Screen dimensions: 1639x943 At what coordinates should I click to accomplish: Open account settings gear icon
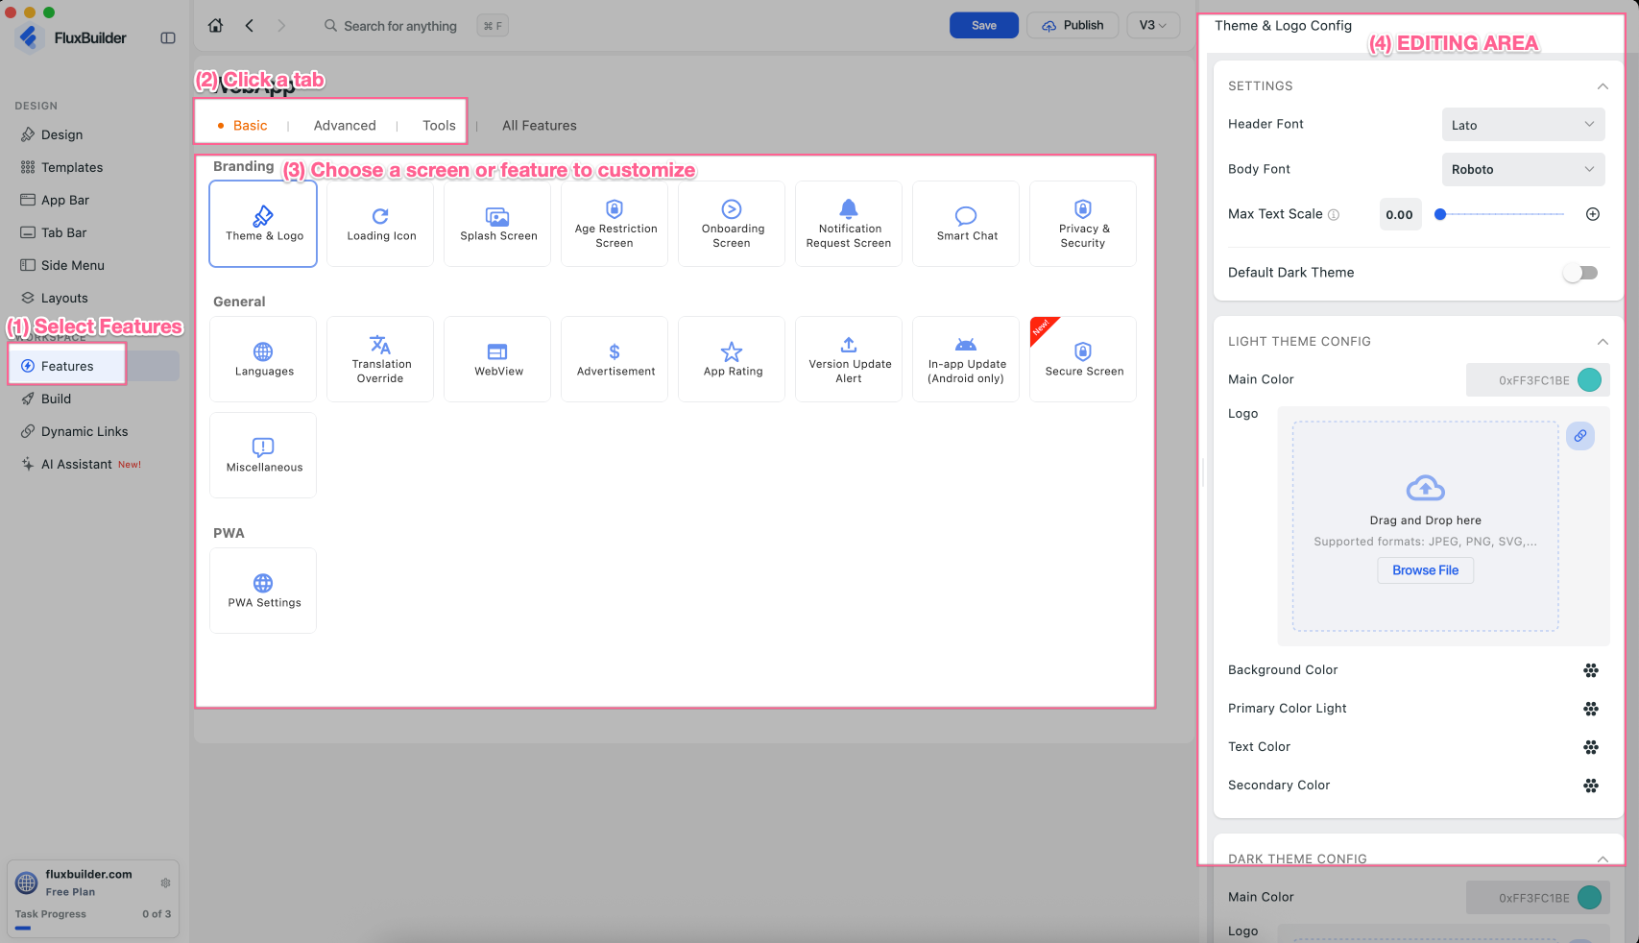pyautogui.click(x=165, y=883)
